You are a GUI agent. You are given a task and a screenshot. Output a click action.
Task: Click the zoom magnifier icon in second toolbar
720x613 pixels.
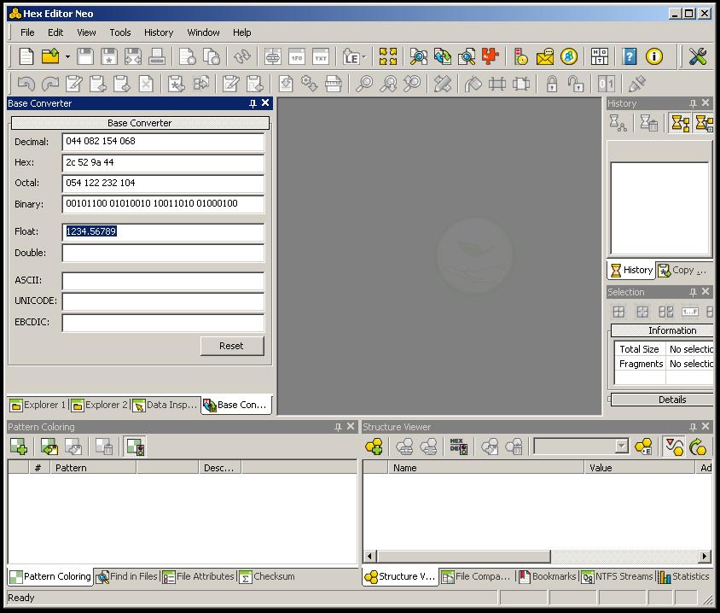[364, 84]
